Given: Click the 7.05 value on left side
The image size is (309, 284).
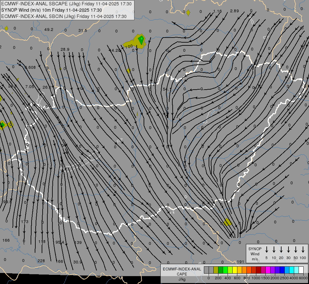Looking at the screenshot, I should coord(30,86).
